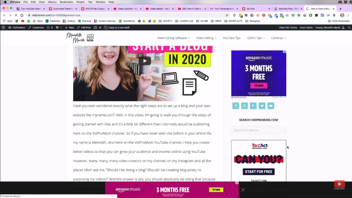
Task: Click Edit Post in the admin bar
Action: pyautogui.click(x=84, y=27)
